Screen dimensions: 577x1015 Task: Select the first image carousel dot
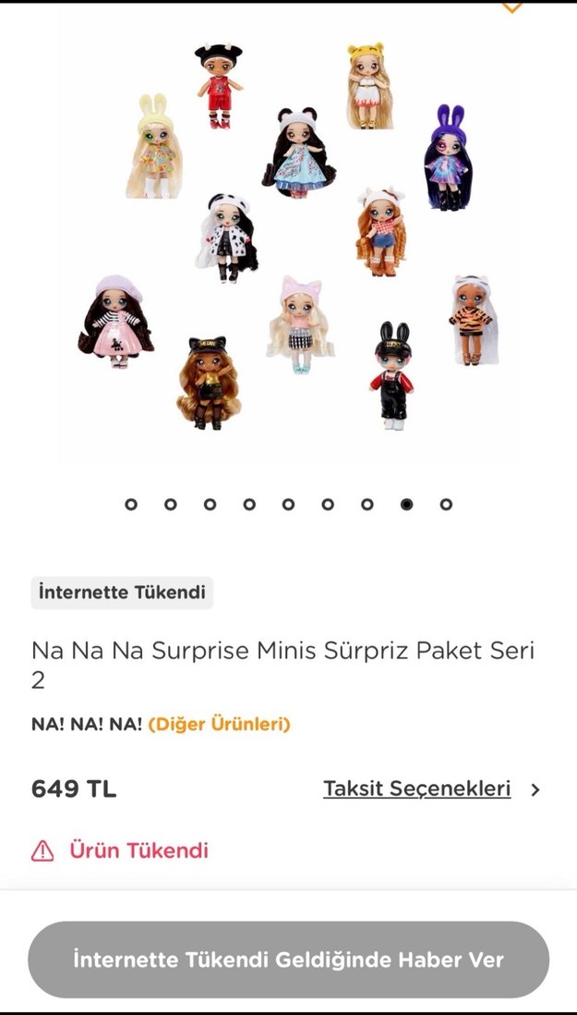(x=131, y=504)
